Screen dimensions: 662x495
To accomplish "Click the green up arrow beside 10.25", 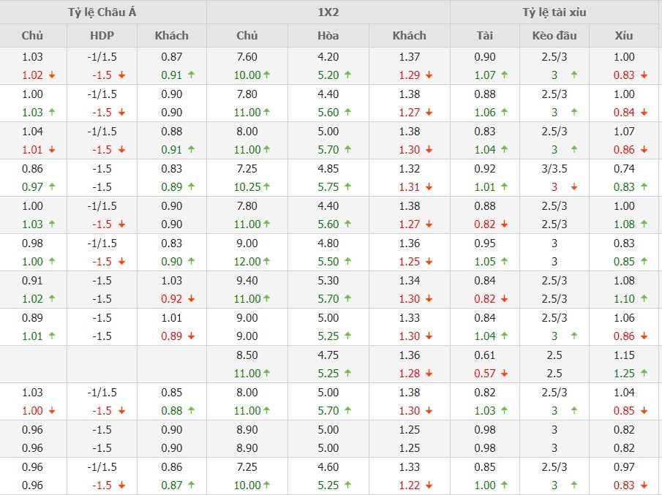I will click(x=266, y=187).
